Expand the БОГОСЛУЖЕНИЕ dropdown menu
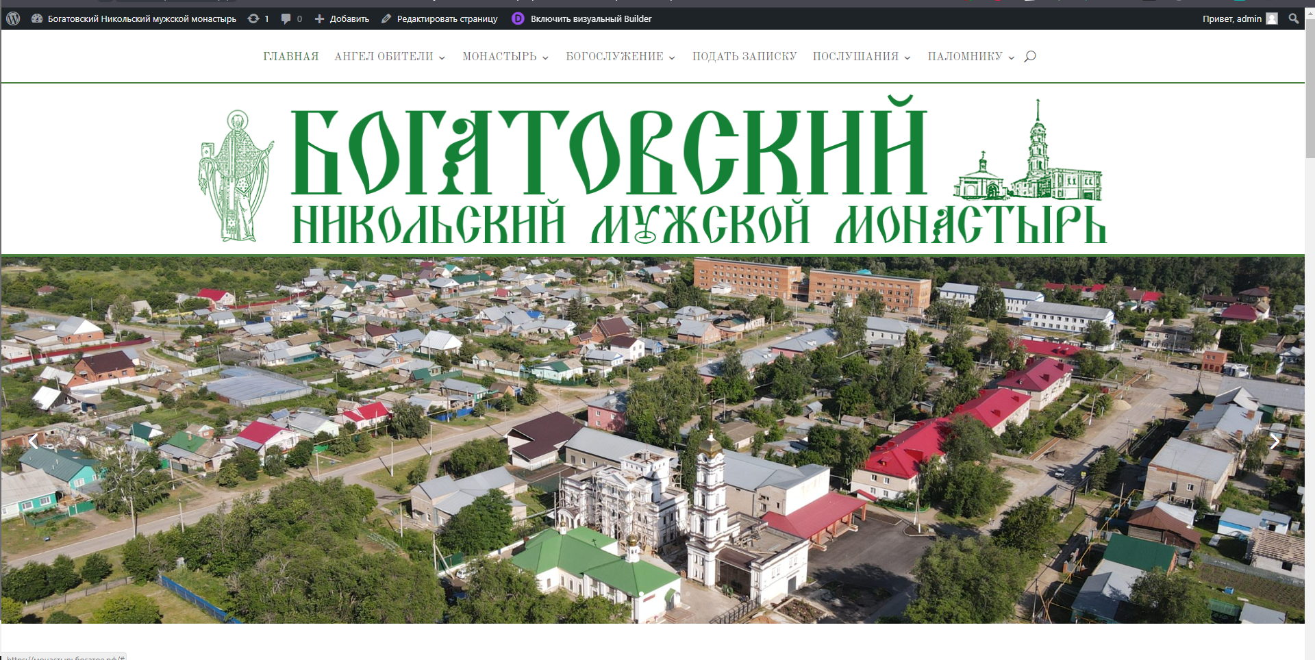 point(620,57)
